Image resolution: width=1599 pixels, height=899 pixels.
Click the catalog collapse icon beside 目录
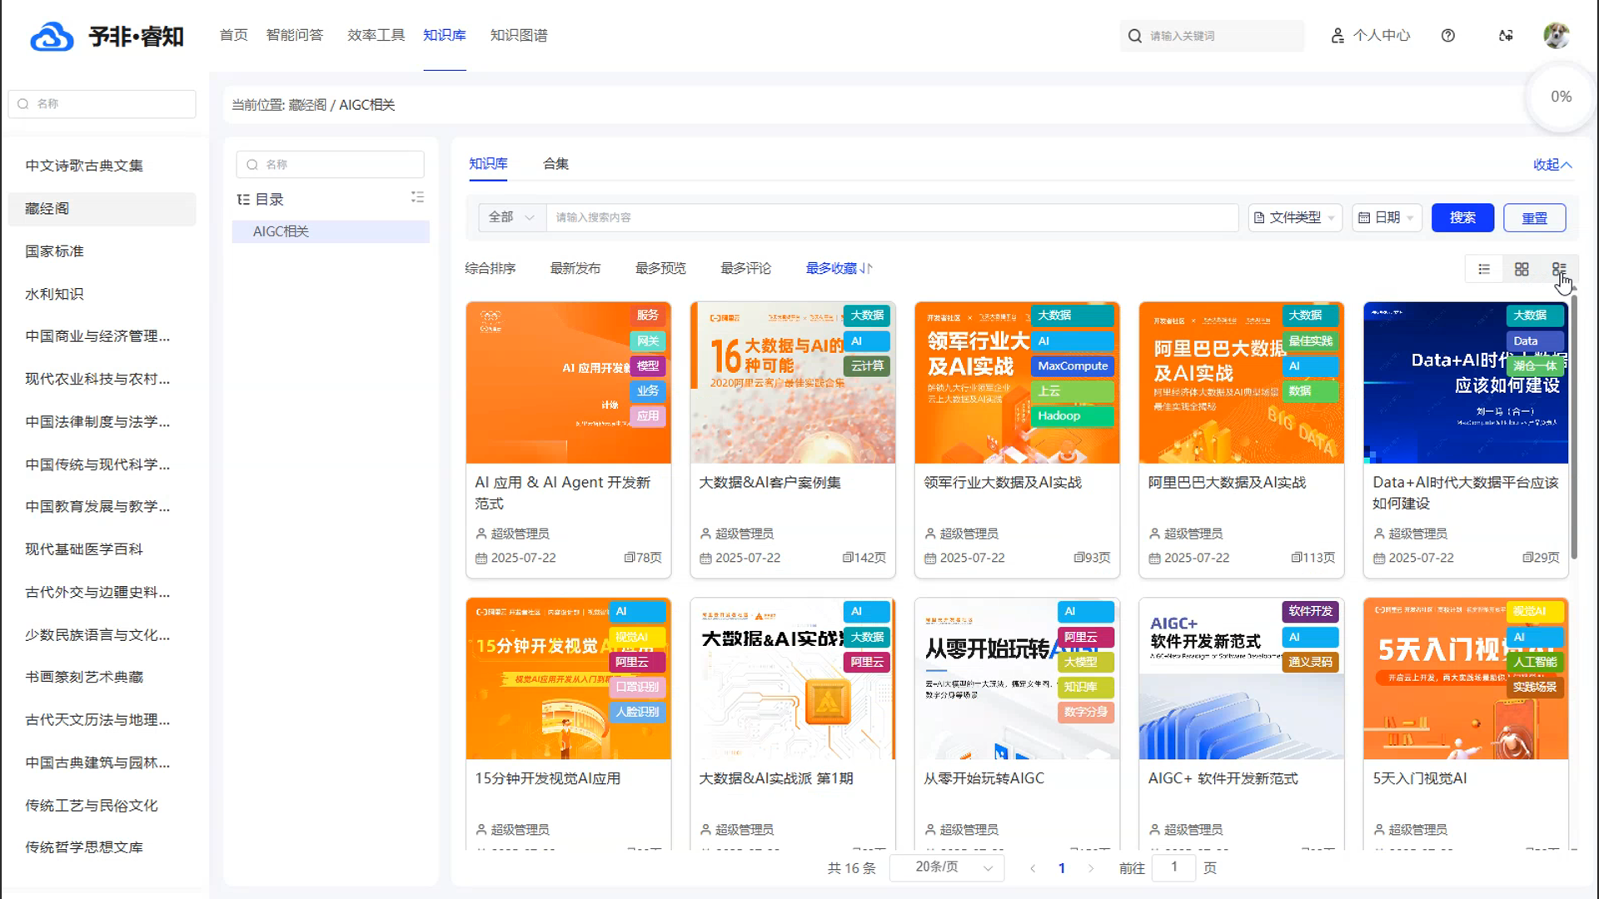coord(417,197)
